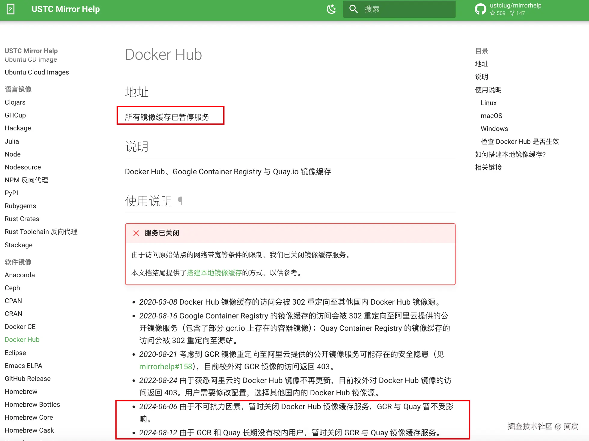Open Homebrew Bottles sidebar entry

32,404
